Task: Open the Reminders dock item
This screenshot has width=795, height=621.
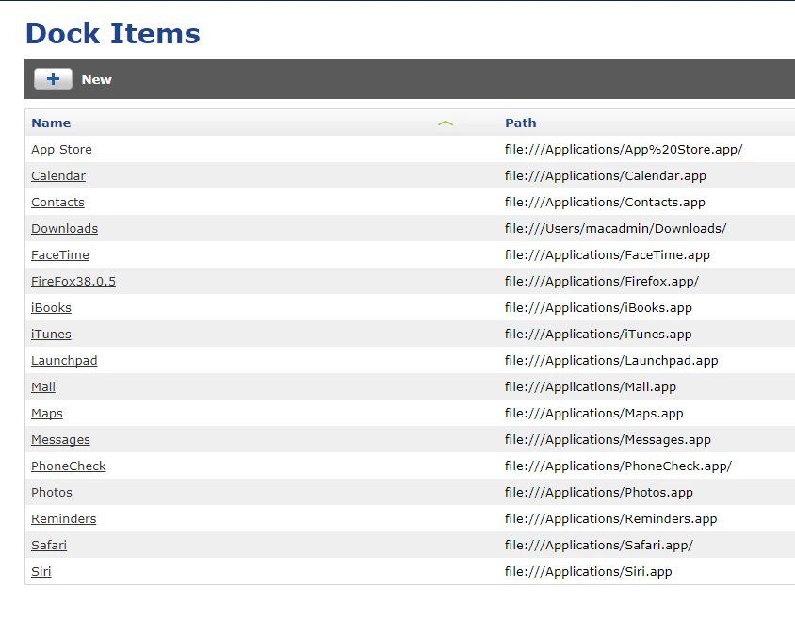Action: click(x=63, y=518)
